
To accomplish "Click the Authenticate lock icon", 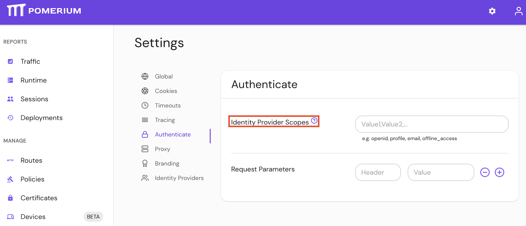I will coord(145,134).
